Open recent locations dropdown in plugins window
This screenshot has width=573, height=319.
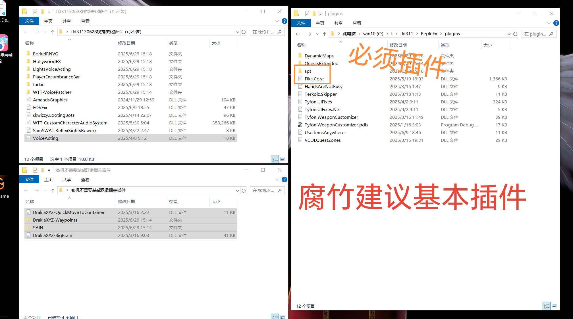[317, 34]
